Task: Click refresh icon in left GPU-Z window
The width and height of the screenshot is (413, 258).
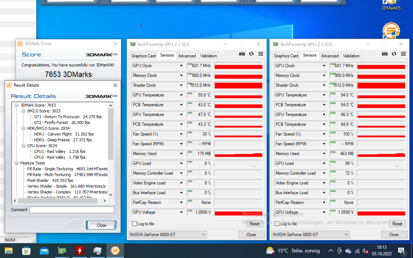Action: pos(251,54)
